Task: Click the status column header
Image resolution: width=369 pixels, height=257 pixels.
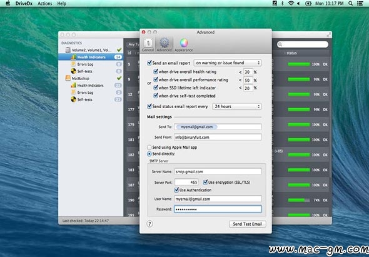Action: coord(291,53)
